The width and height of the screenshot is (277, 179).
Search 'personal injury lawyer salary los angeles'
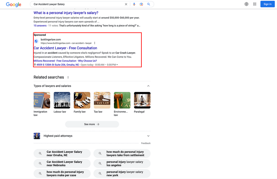122,164
